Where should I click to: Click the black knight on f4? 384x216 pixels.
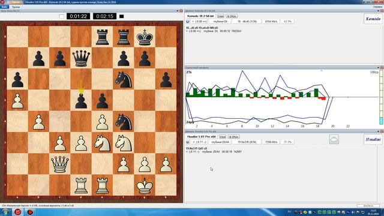124,122
